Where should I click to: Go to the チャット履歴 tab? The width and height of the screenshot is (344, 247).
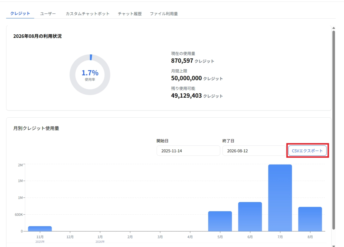point(130,13)
